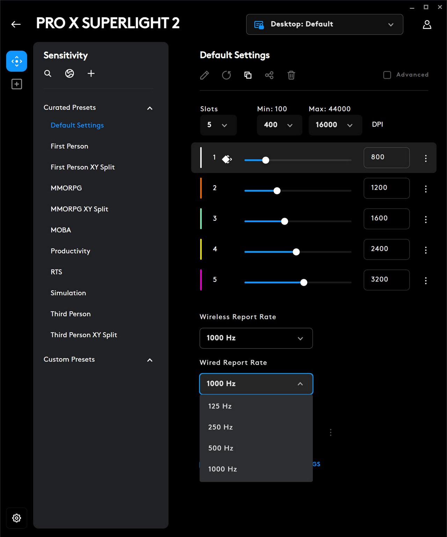
Task: Click the slot 1 DPI slider handle
Action: (266, 160)
